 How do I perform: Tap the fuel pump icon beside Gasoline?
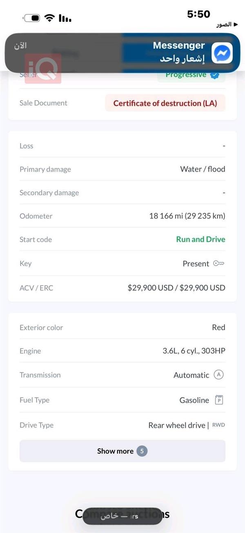pyautogui.click(x=219, y=400)
